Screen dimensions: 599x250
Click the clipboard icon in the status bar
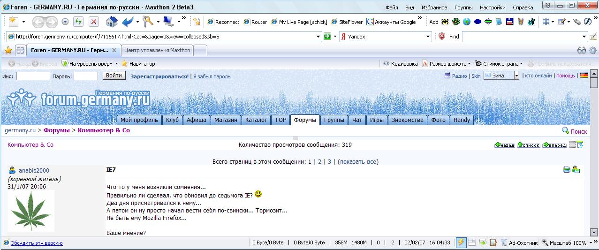point(493,242)
